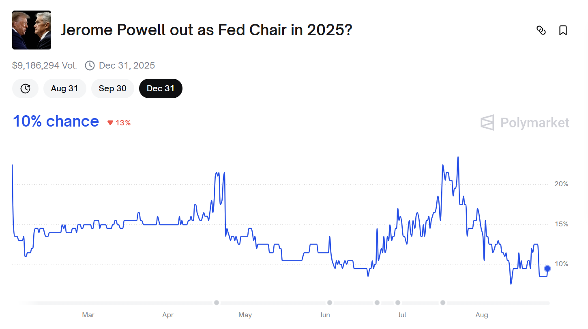The width and height of the screenshot is (588, 329).
Task: Switch to the Aug 31 market tab
Action: [x=64, y=88]
